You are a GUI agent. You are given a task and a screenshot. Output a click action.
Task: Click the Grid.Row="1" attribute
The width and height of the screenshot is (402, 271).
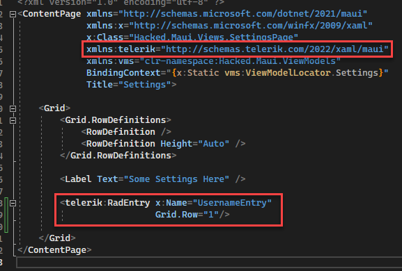[x=190, y=215]
